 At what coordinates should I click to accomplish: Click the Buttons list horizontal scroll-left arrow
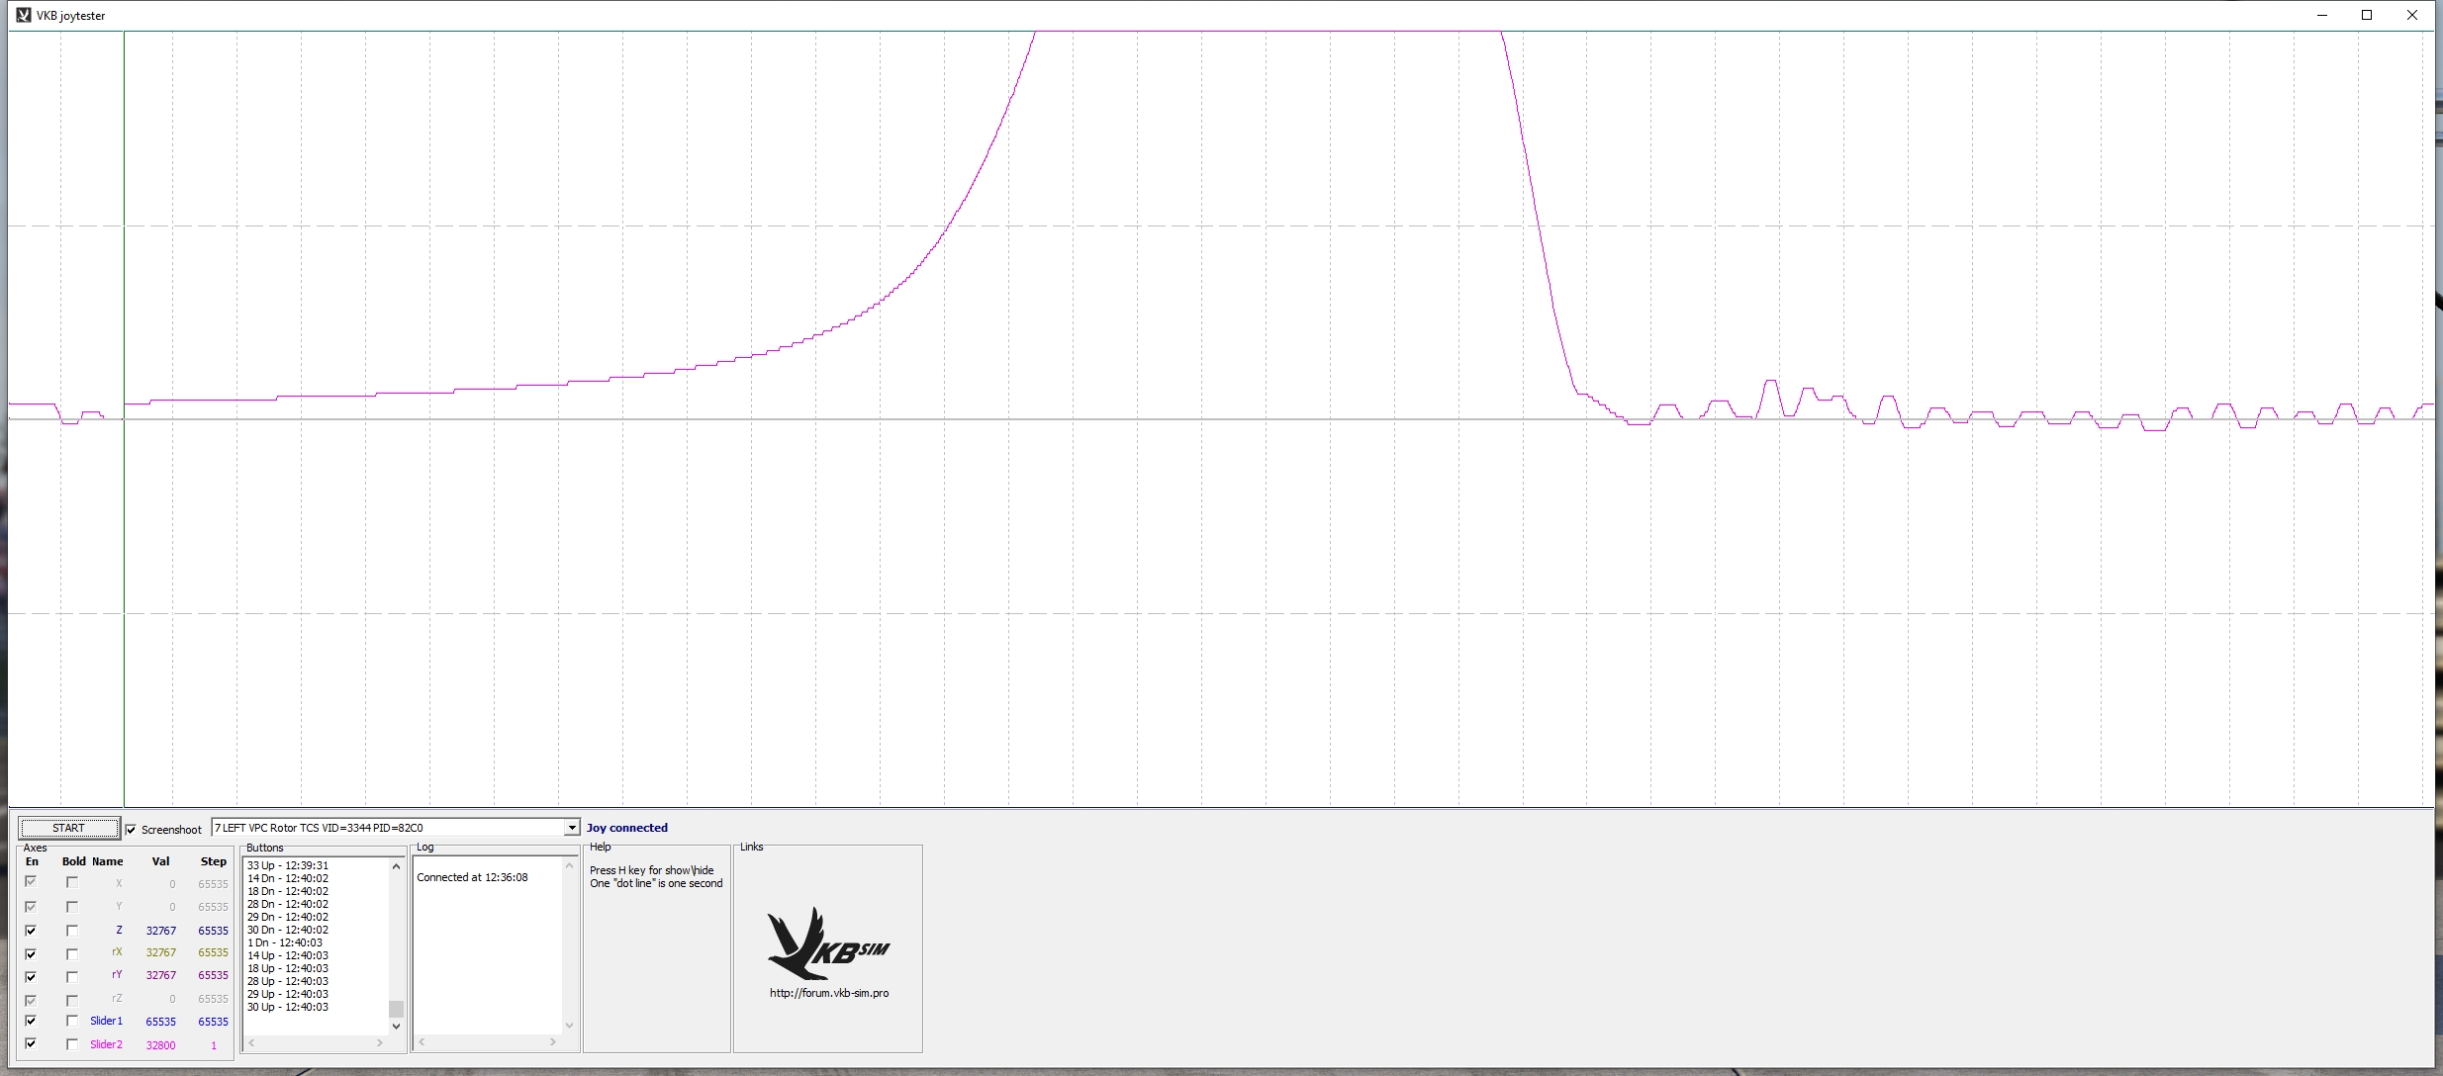coord(252,1042)
